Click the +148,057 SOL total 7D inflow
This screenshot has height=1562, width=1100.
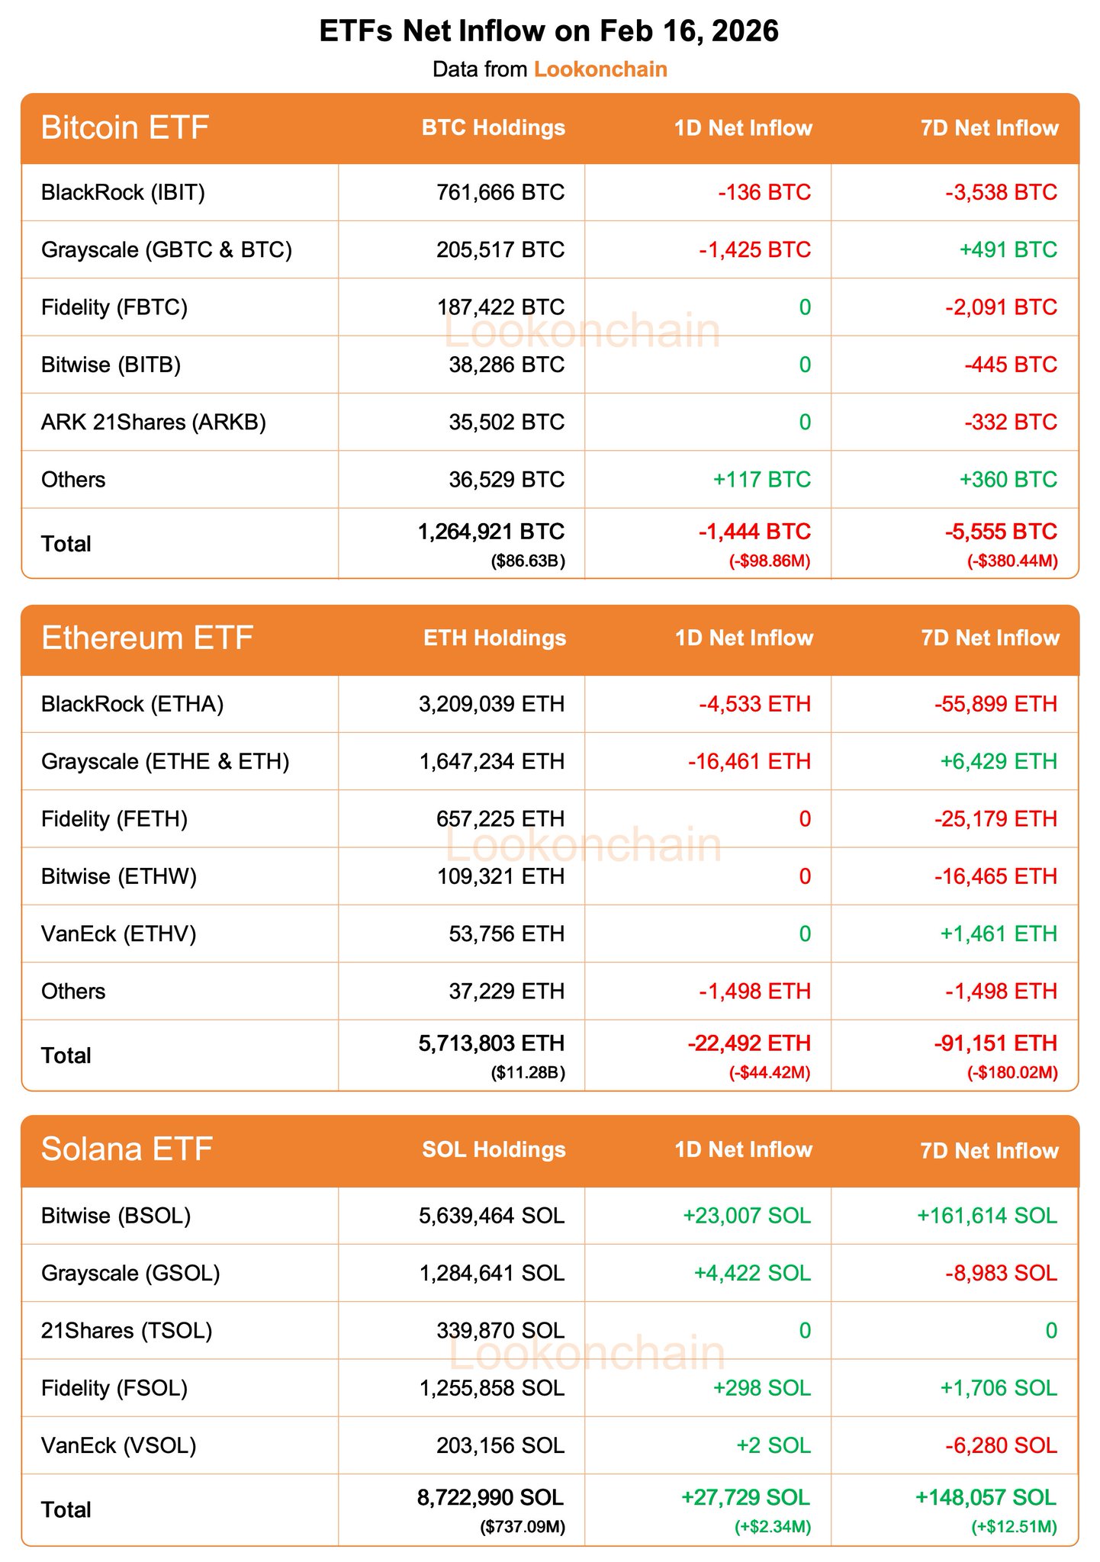(986, 1497)
